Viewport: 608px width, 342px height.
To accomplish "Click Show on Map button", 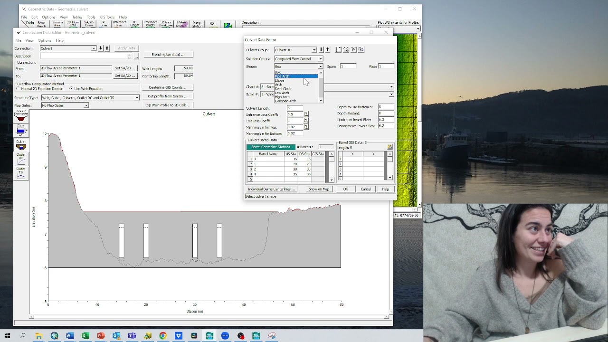I will pos(319,189).
